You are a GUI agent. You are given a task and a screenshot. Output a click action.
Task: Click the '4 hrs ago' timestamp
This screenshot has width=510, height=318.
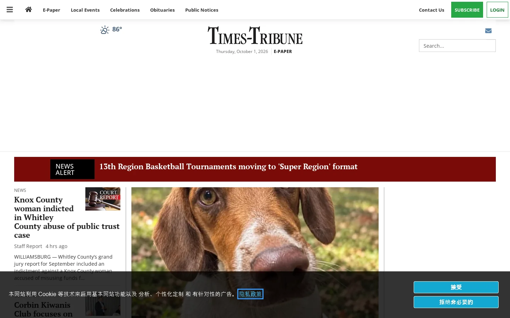point(56,246)
